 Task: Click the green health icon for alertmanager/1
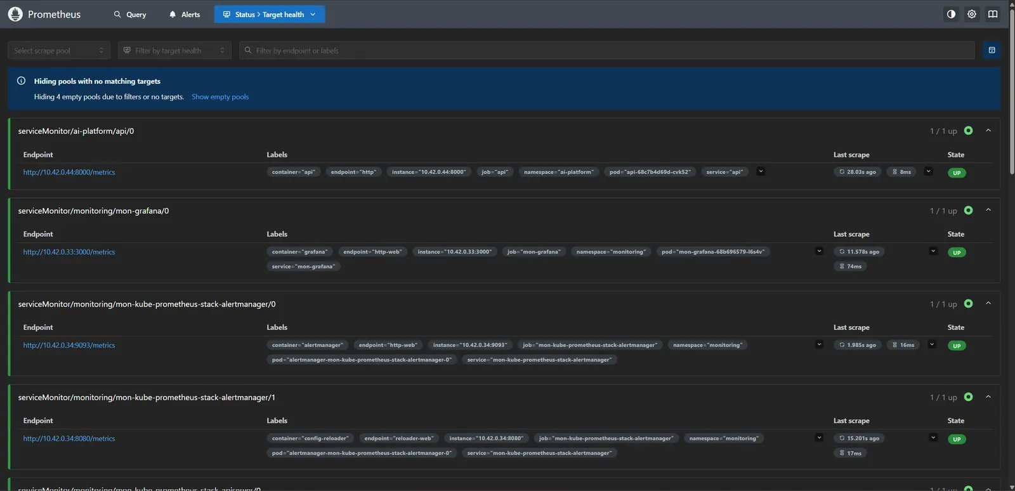coord(968,396)
